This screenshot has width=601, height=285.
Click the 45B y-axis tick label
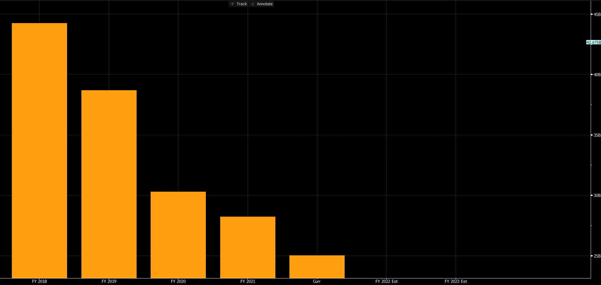pos(597,14)
